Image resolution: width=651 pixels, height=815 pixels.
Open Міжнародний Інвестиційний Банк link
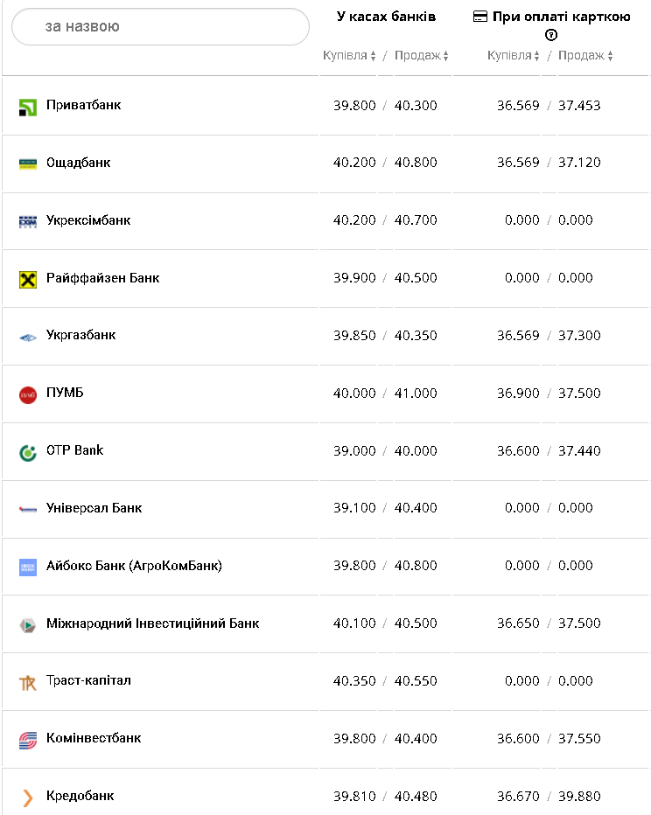pyautogui.click(x=152, y=623)
